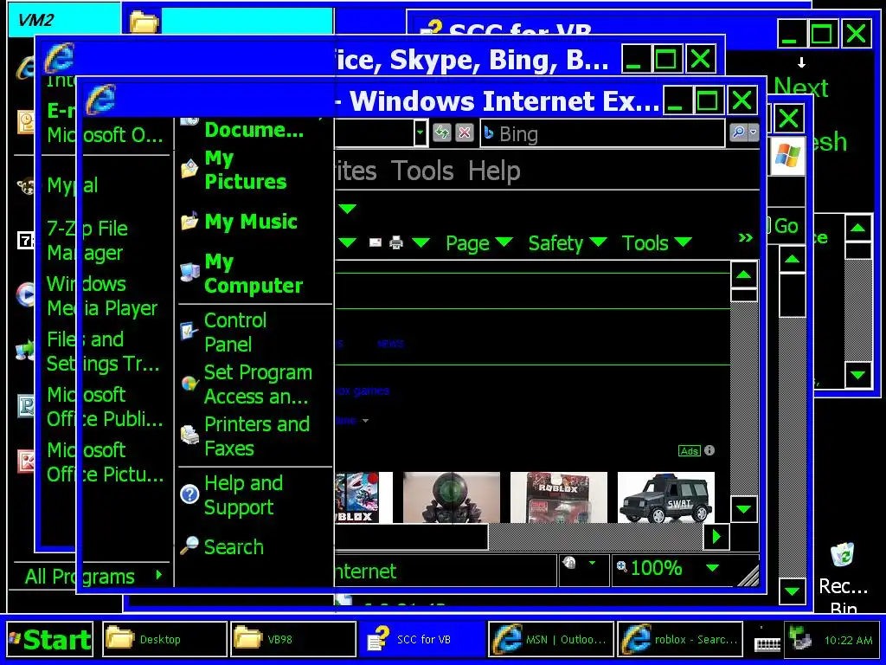886x665 pixels.
Task: Click the Control Panel icon
Action: coord(189,331)
